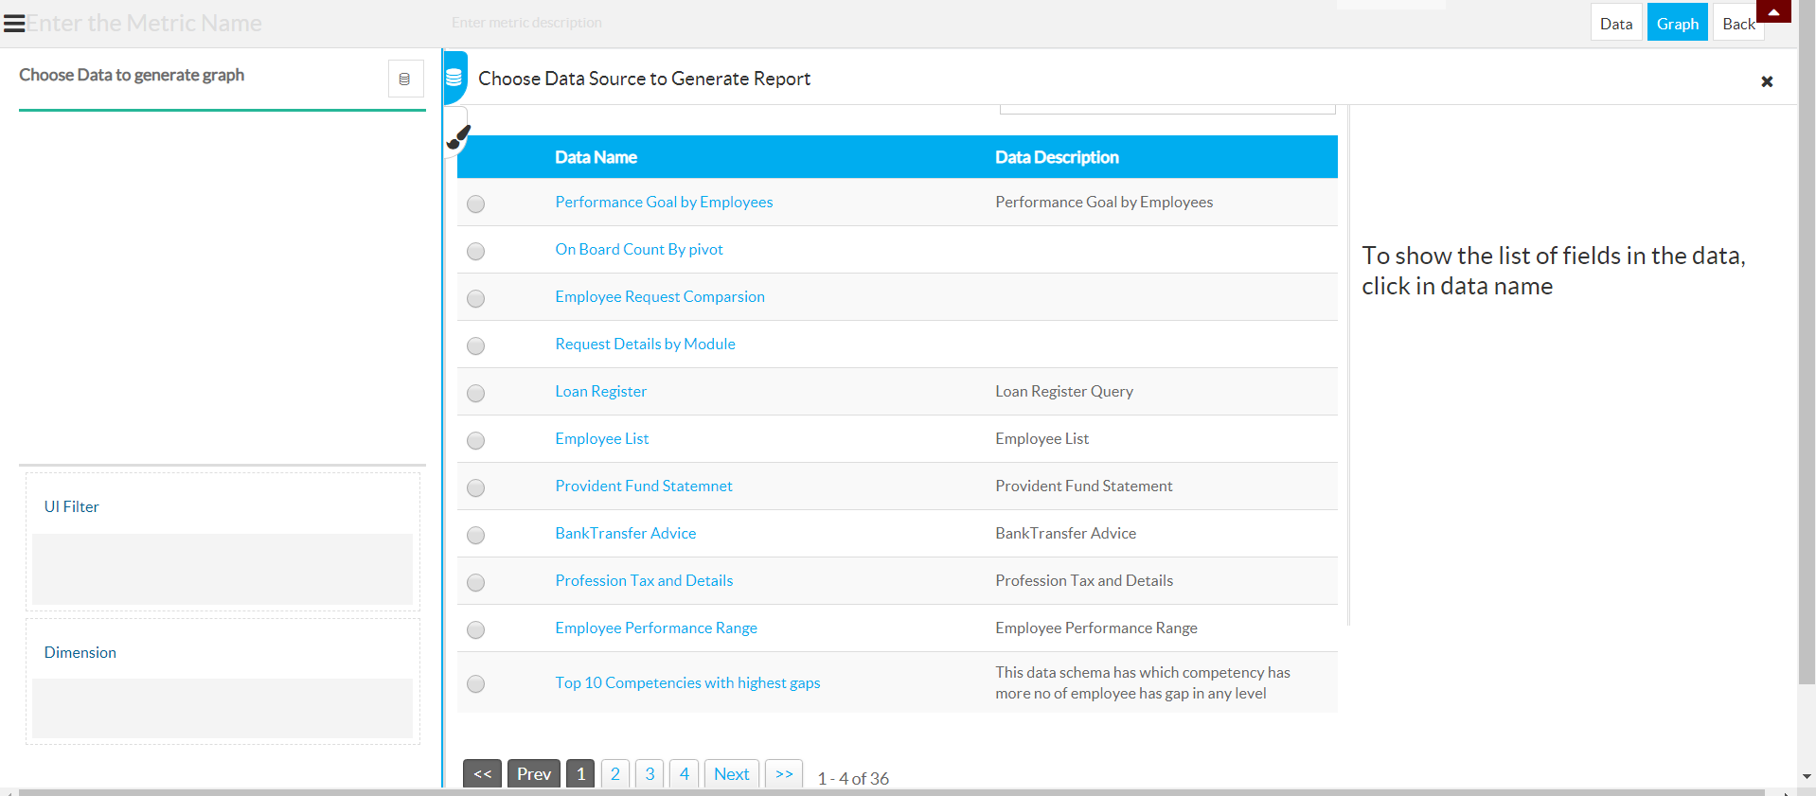Screen dimensions: 1816x796
Task: Switch to the Graph tab
Action: (x=1678, y=23)
